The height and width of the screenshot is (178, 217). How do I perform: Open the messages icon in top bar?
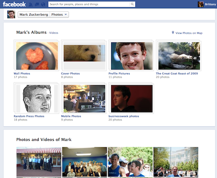click(37, 4)
